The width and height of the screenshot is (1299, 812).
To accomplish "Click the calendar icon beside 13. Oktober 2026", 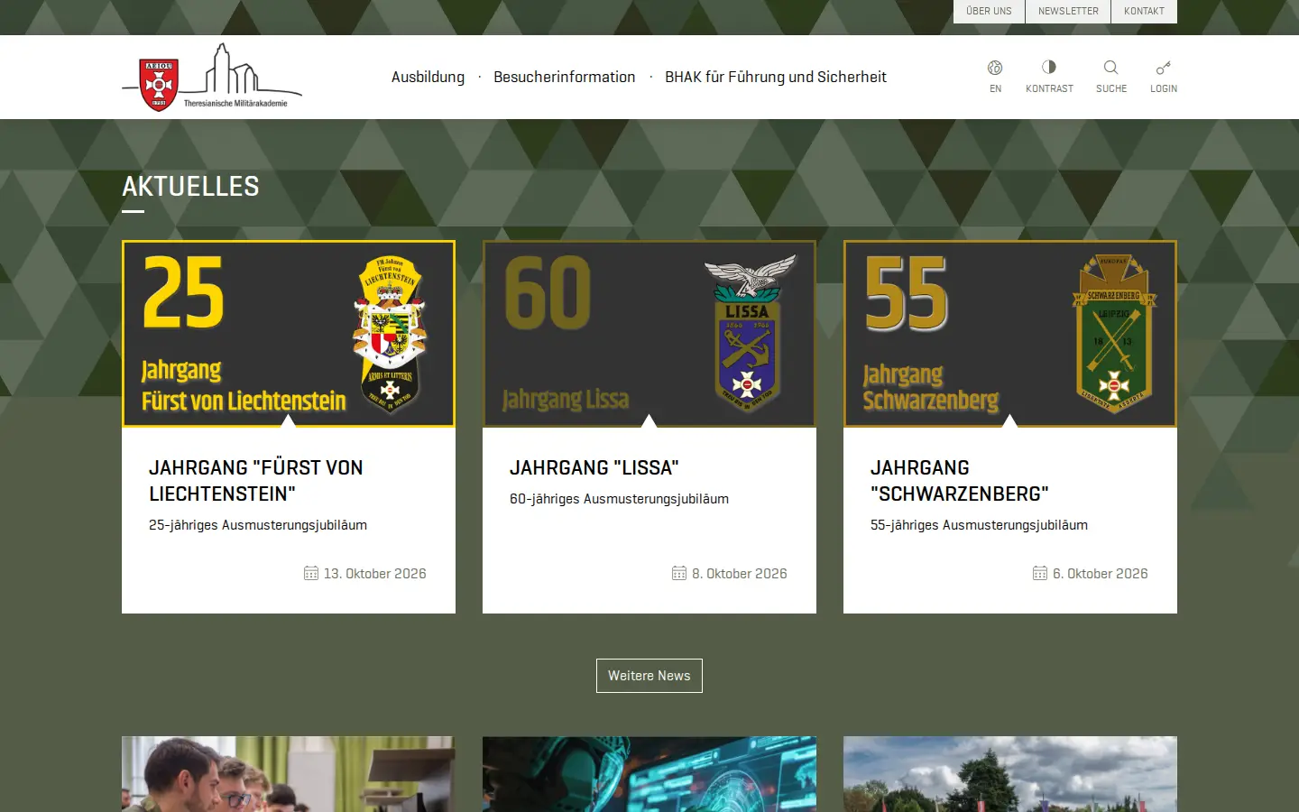I will pyautogui.click(x=311, y=573).
